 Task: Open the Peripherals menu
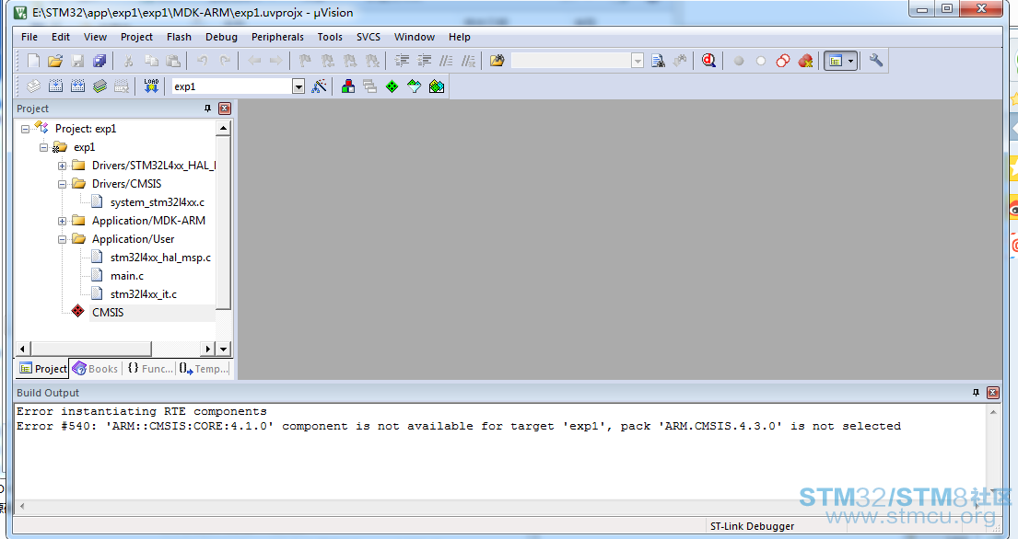277,37
